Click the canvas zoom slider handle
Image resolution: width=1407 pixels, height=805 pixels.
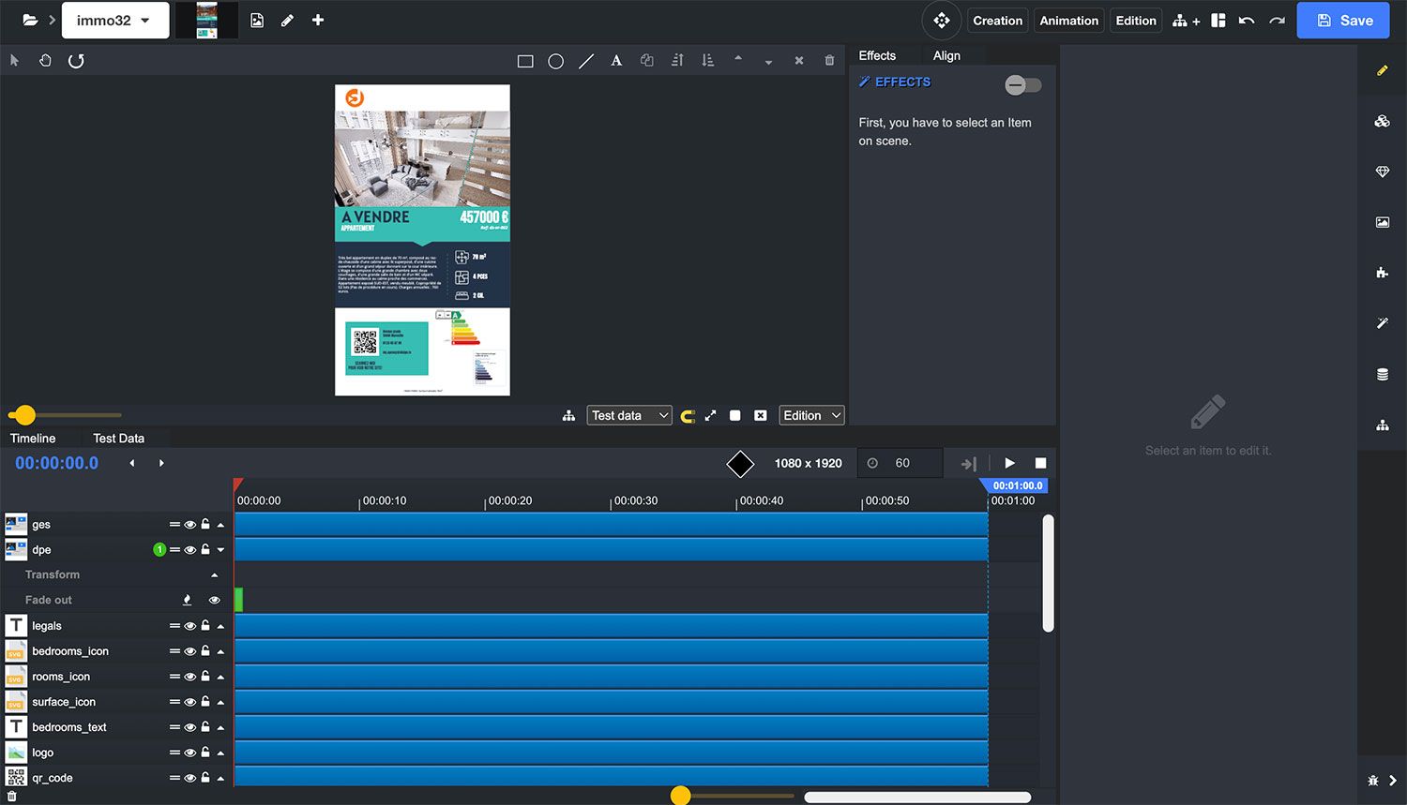click(25, 415)
